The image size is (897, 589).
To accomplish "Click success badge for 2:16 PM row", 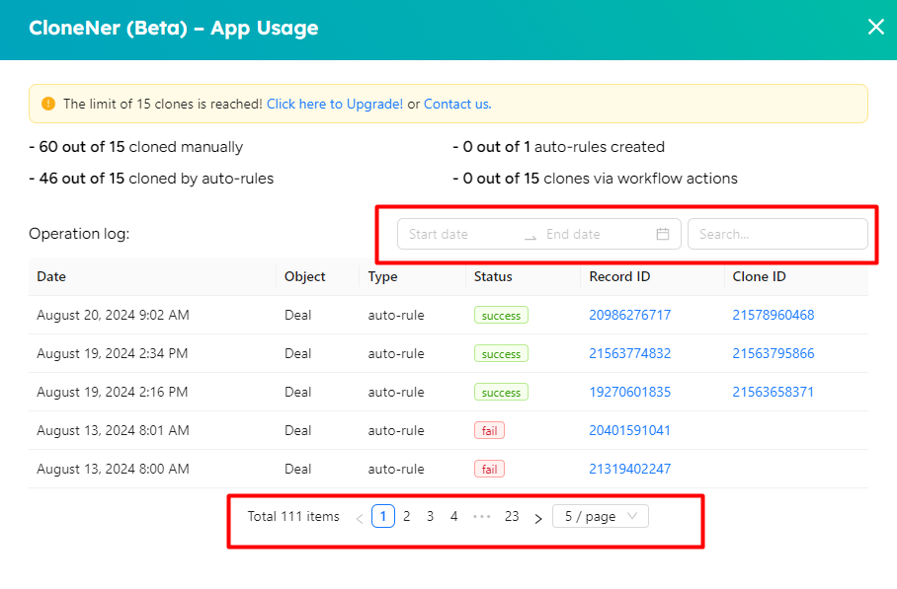I will point(501,392).
